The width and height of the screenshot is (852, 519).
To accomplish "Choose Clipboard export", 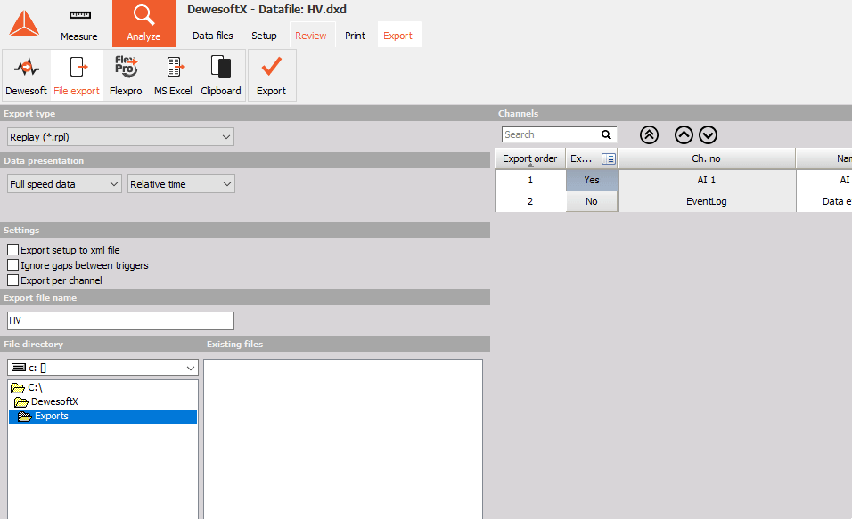I will [x=221, y=76].
